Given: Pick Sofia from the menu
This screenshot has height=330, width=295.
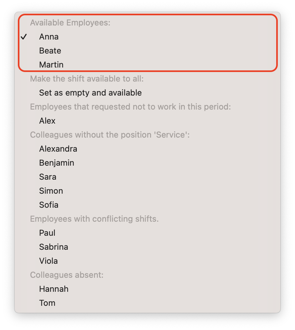Looking at the screenshot, I should click(147, 205).
